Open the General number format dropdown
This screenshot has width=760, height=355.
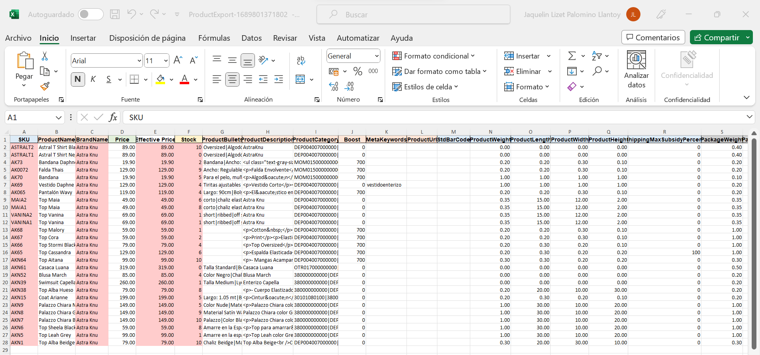pyautogui.click(x=376, y=56)
